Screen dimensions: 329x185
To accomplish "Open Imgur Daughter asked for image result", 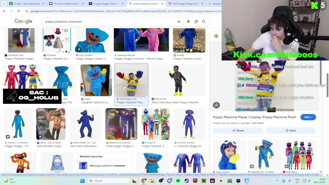I will pos(96,85).
